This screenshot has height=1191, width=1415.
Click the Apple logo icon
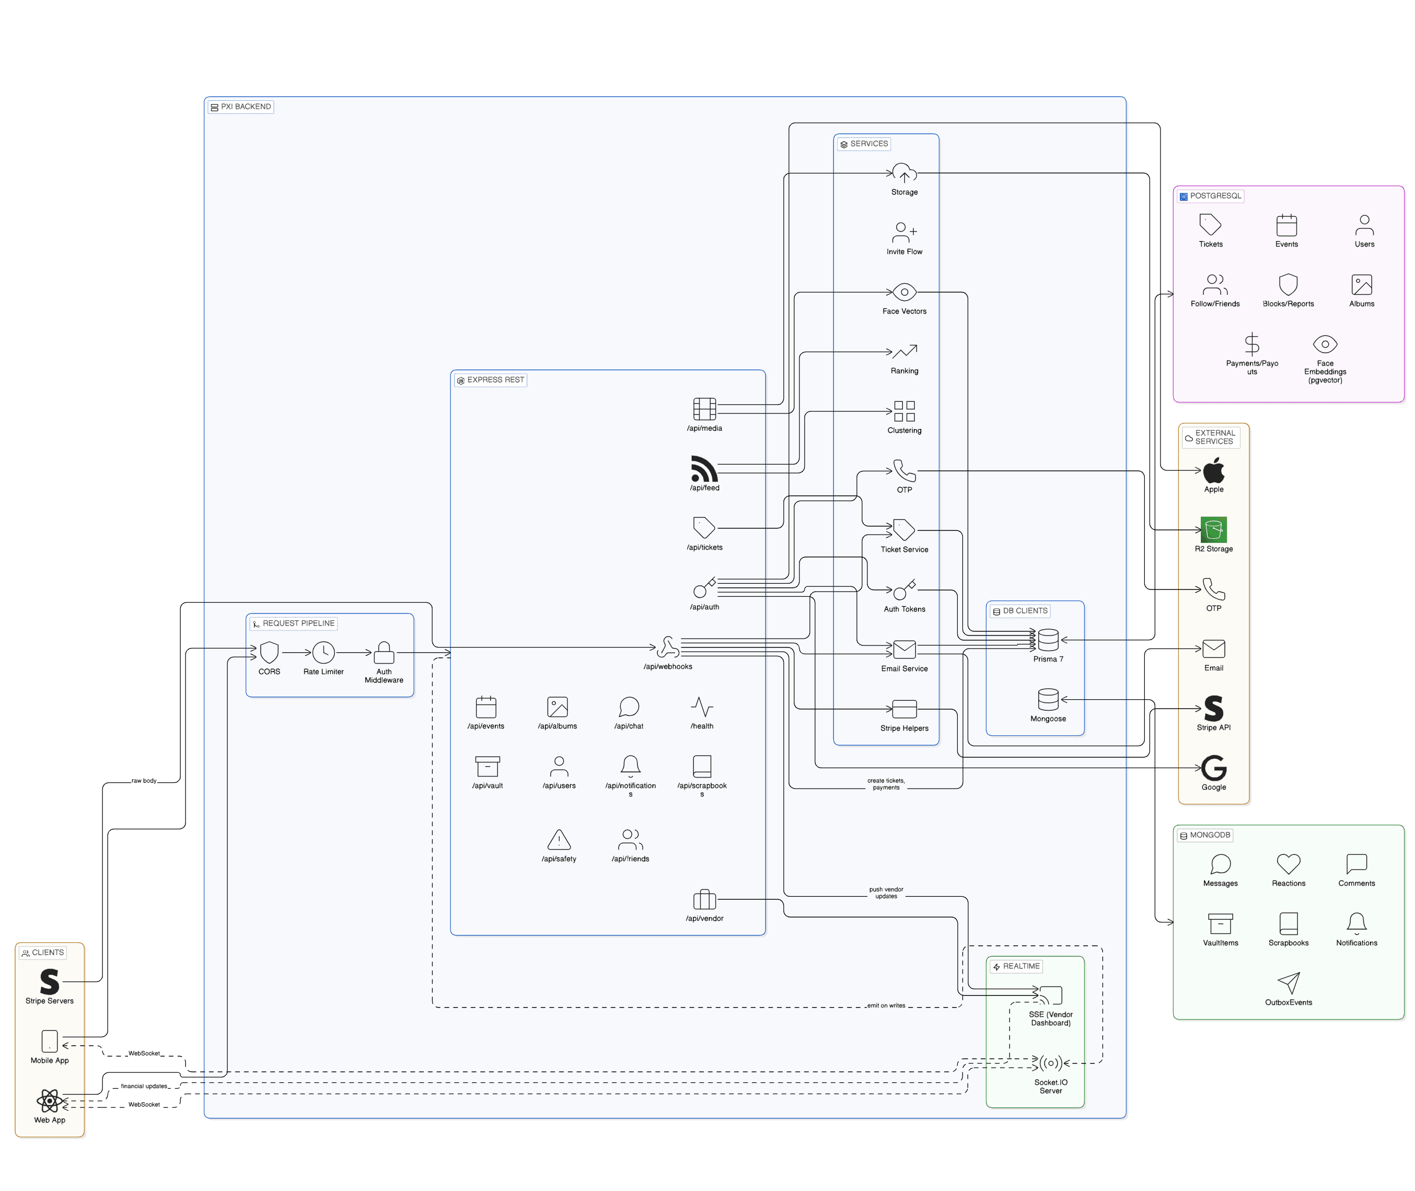[1213, 470]
